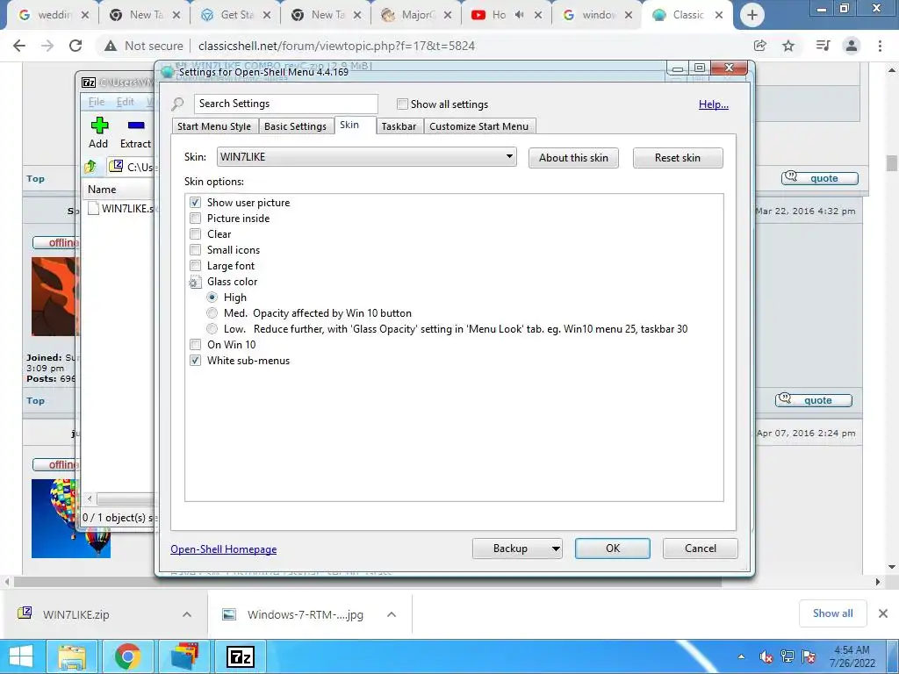Mute the YouTube tab speaker icon
This screenshot has height=674, width=899.
click(x=520, y=15)
